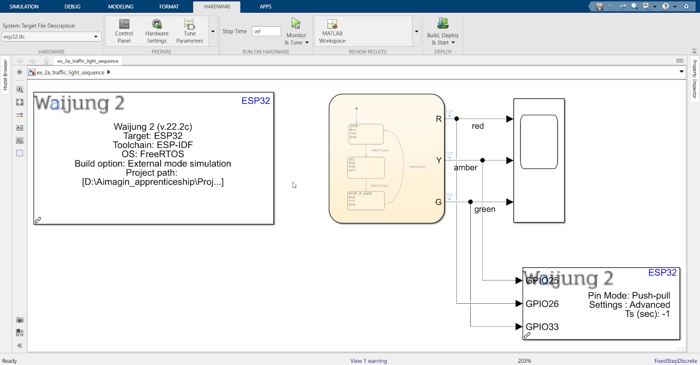Click the FixedStepDiscrete solver link
Screen dimensions: 700x365
click(675, 361)
